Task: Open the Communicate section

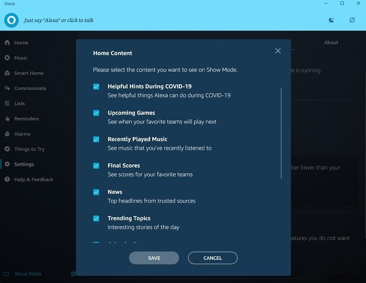Action: (30, 88)
